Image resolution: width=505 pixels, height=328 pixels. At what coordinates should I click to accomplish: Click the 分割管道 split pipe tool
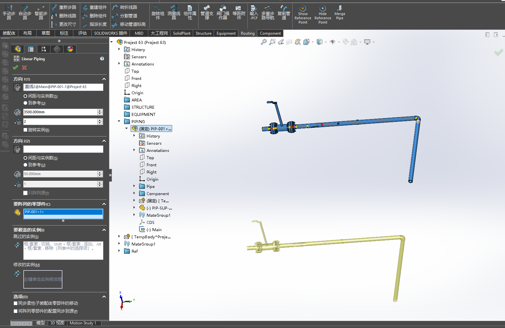[x=125, y=16]
